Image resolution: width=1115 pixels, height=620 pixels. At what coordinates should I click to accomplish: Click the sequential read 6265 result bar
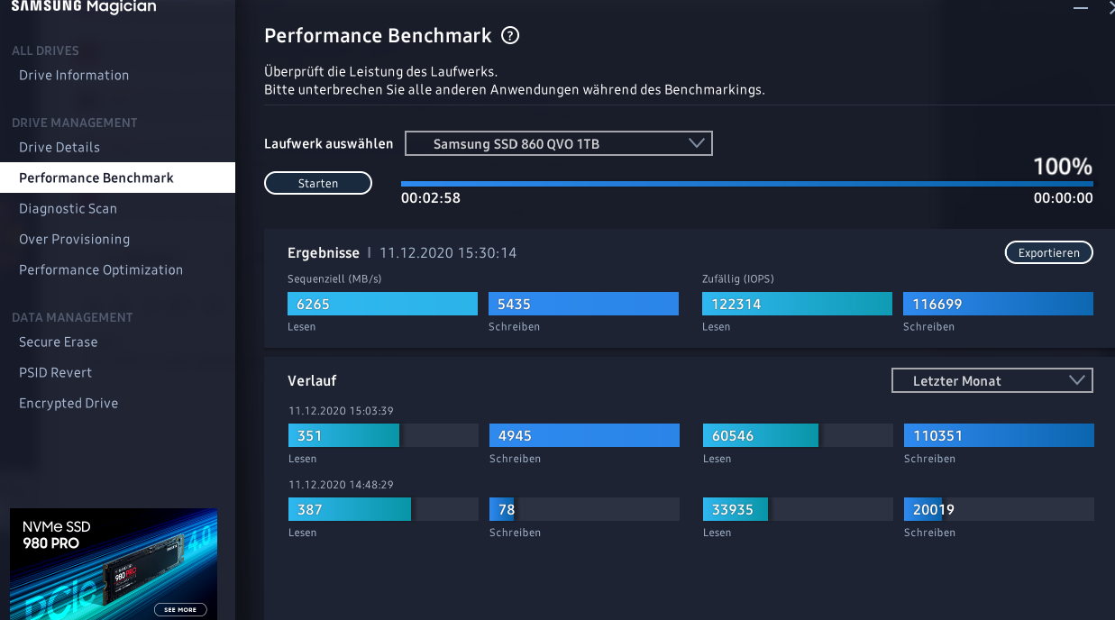382,304
